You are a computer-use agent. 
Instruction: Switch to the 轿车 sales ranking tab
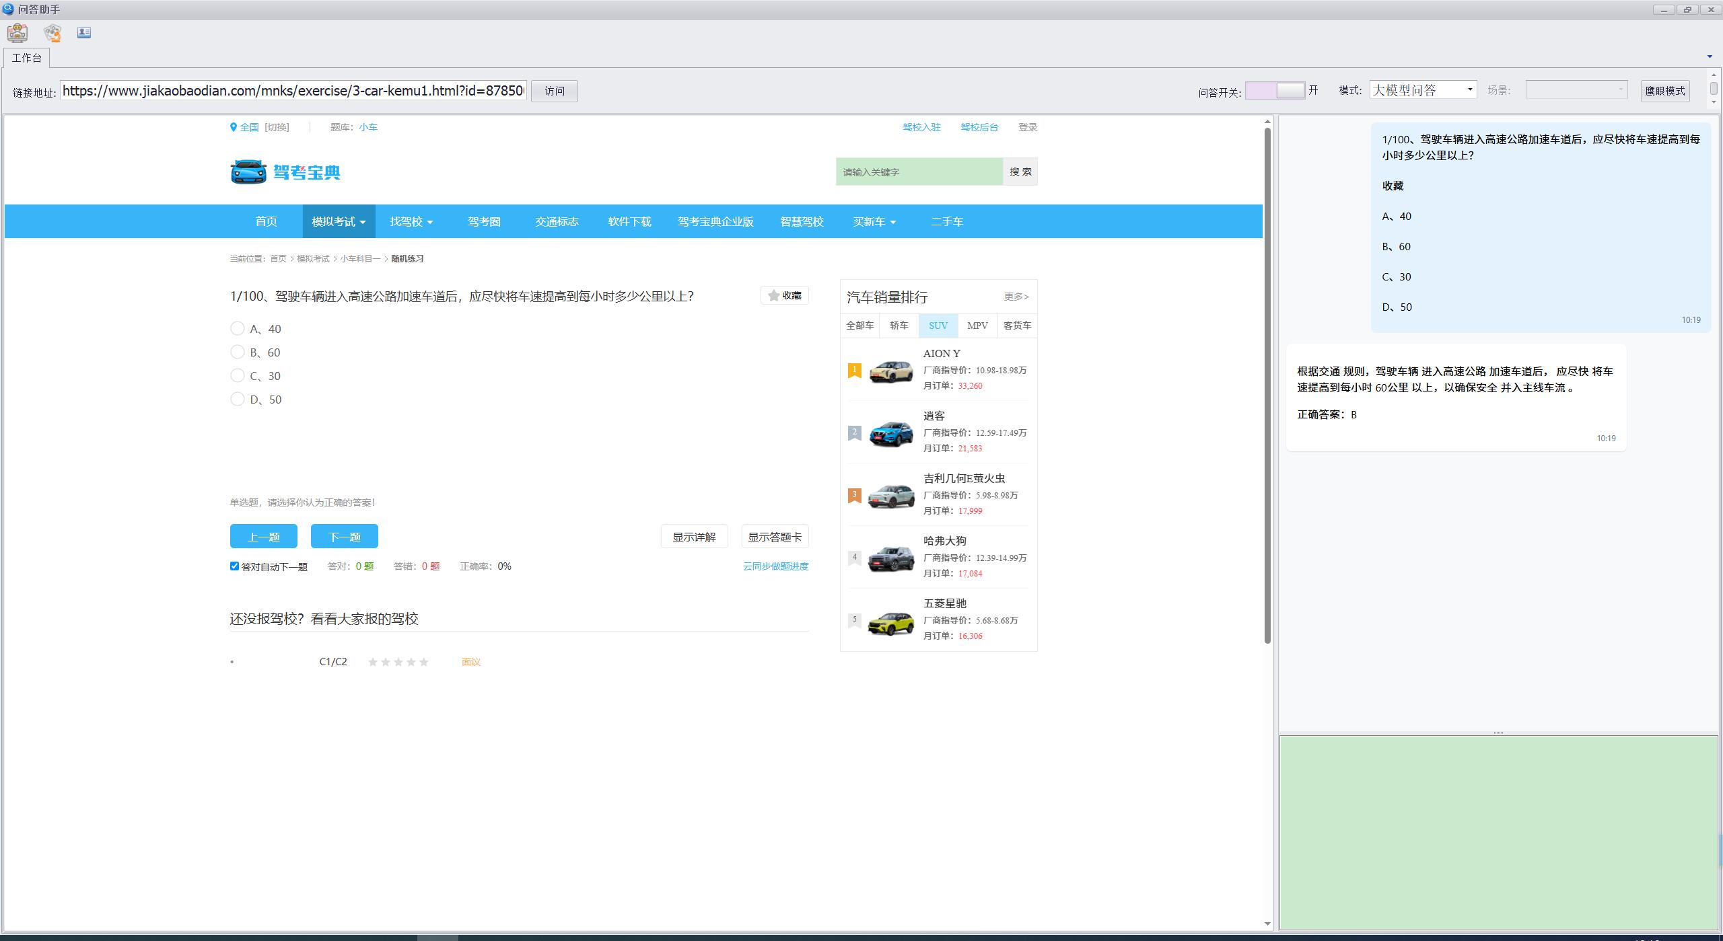pos(899,326)
